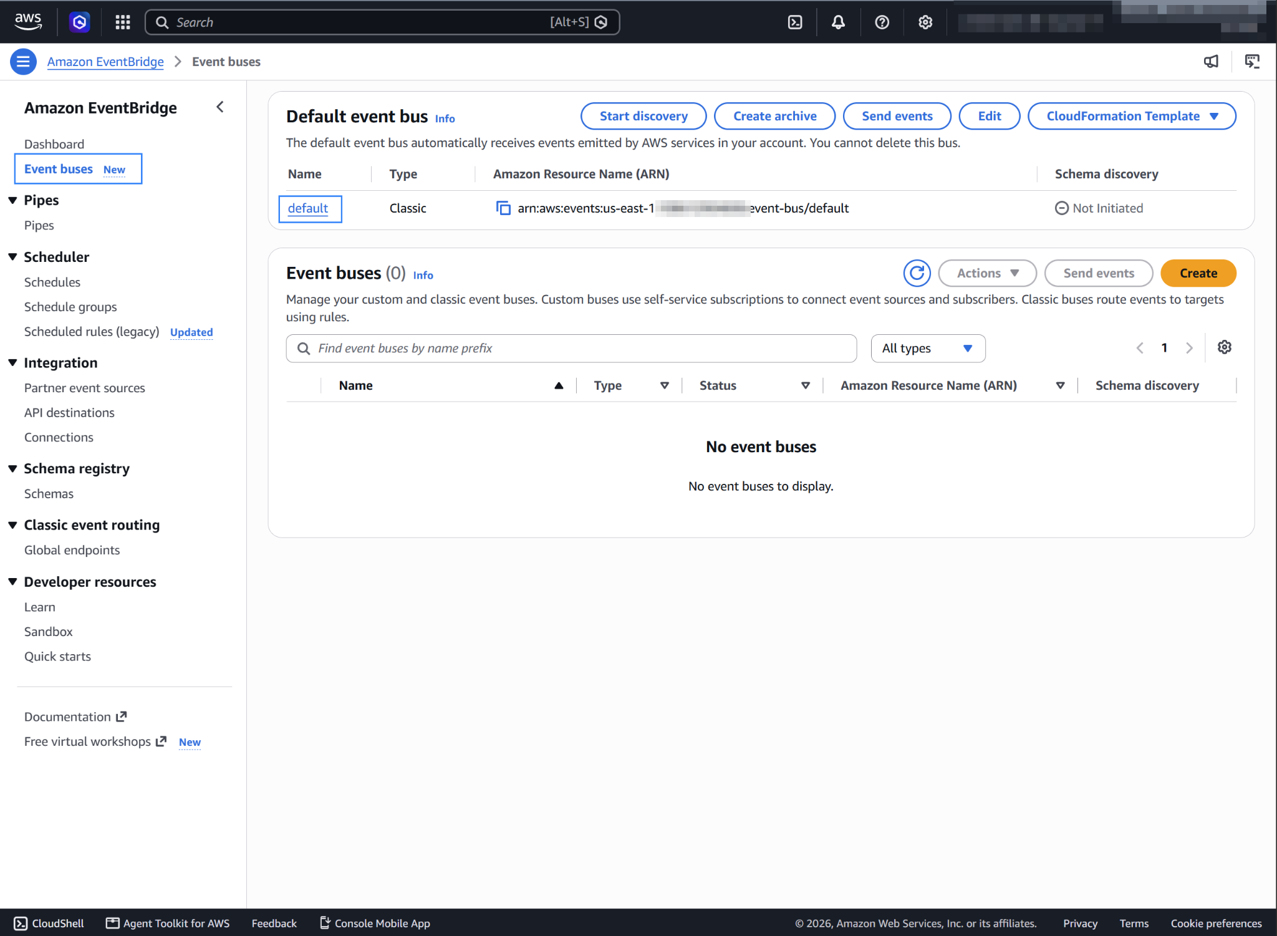Collapse the Scheduler section

12,257
